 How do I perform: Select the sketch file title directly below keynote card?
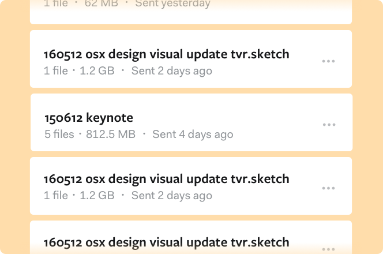pyautogui.click(x=166, y=179)
